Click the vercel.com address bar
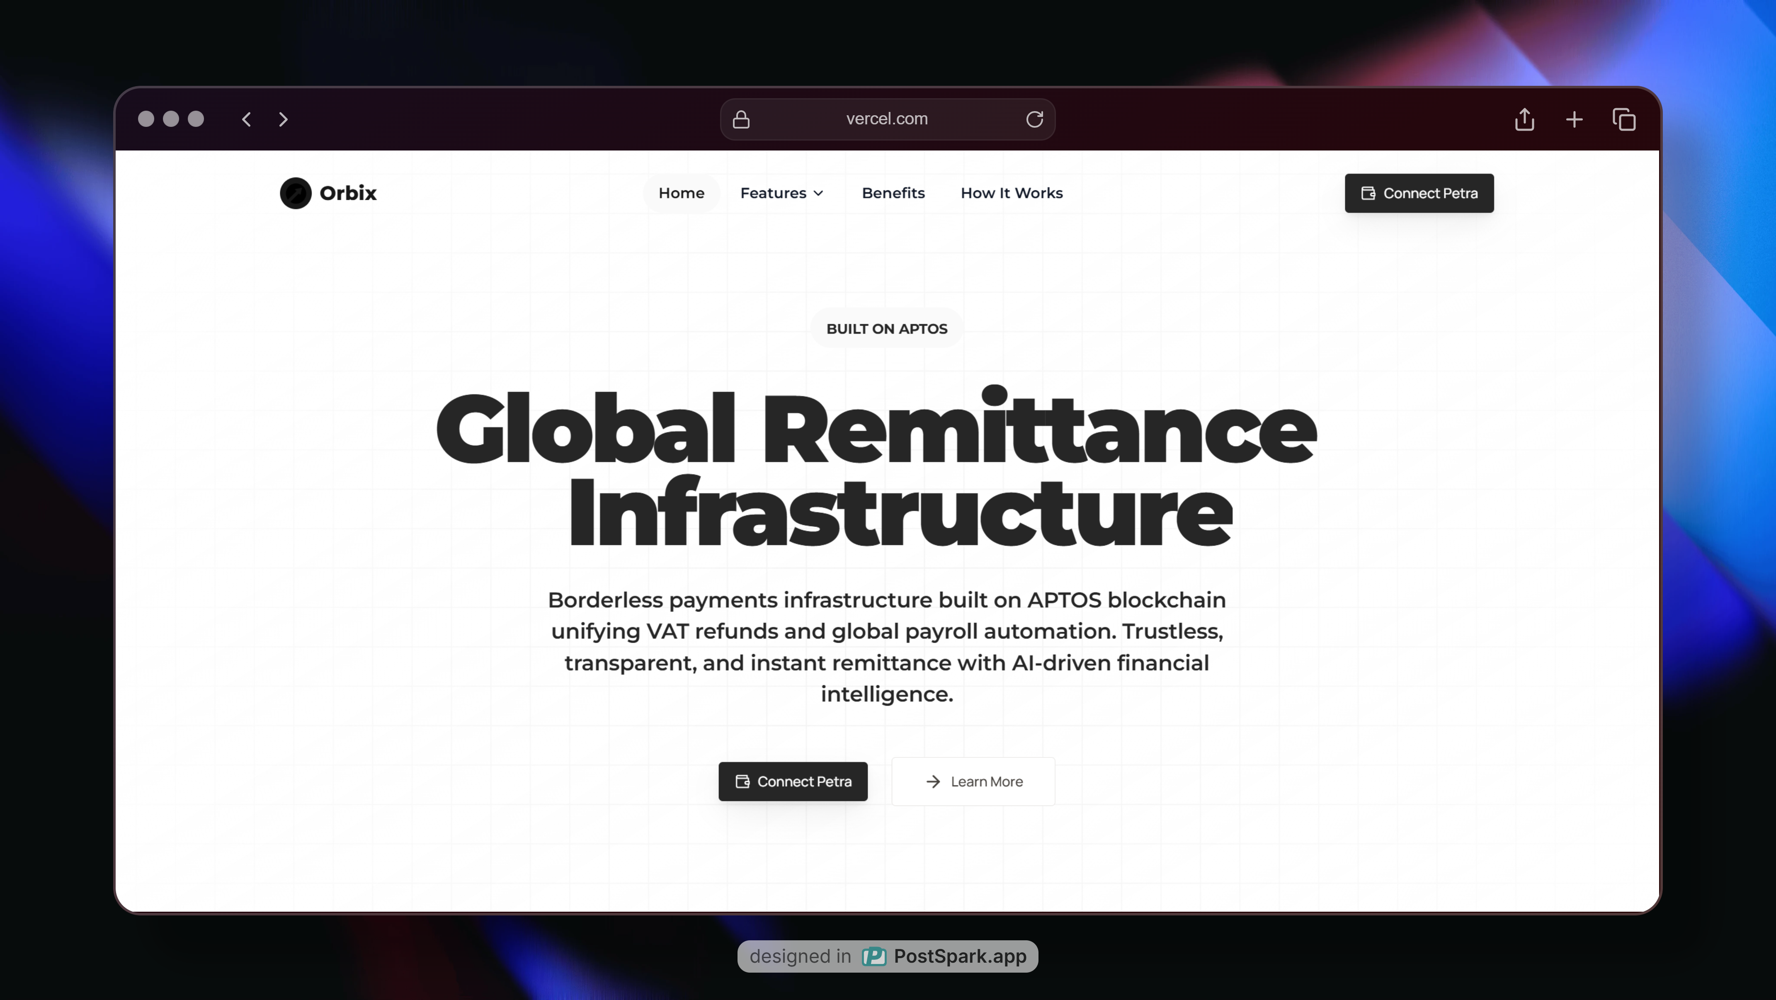Screen dimensions: 1776x1000 coord(887,119)
